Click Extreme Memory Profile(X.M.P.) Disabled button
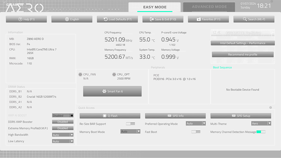The image size is (281, 158). pyautogui.click(x=63, y=128)
